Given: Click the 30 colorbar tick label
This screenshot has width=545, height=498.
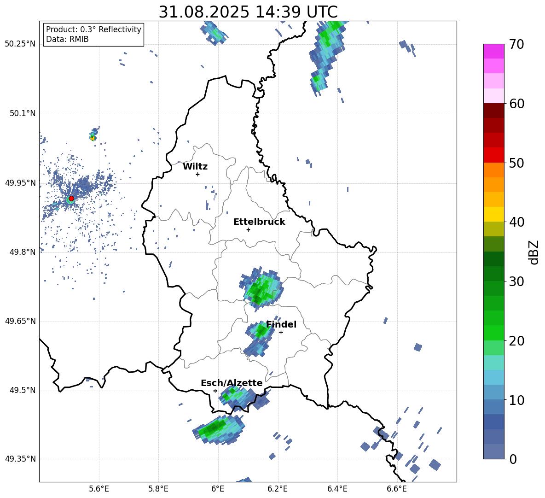Looking at the screenshot, I should point(516,281).
